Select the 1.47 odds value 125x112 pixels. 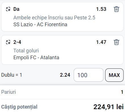(101, 42)
